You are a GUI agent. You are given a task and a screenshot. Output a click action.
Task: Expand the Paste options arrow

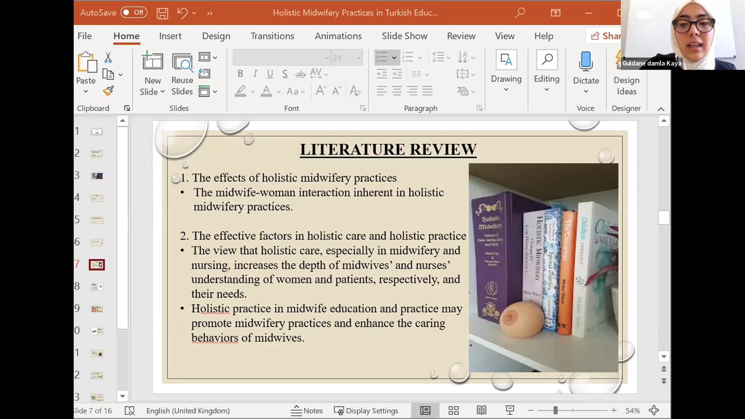[x=86, y=91]
